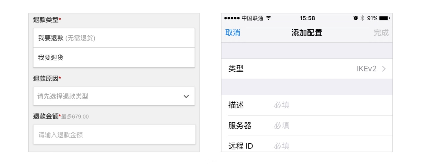
Task: Click the chevron arrow next to IKEv2
Action: [384, 69]
